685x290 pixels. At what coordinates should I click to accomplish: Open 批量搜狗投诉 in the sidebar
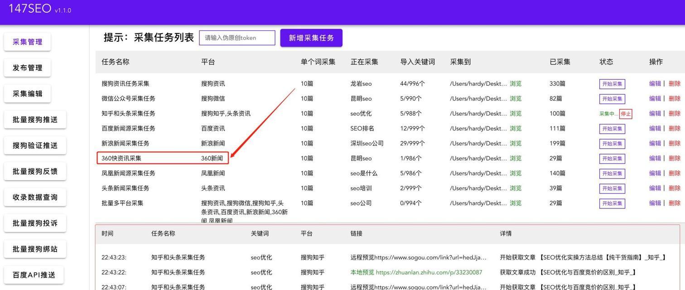(x=35, y=223)
